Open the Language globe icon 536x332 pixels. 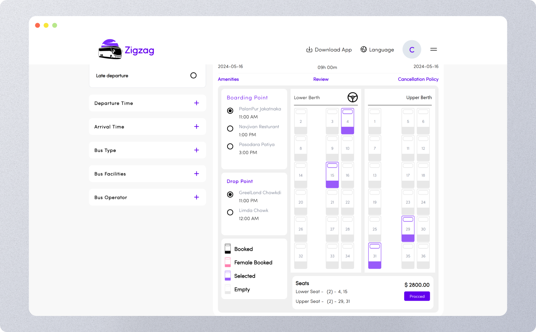[x=363, y=49]
